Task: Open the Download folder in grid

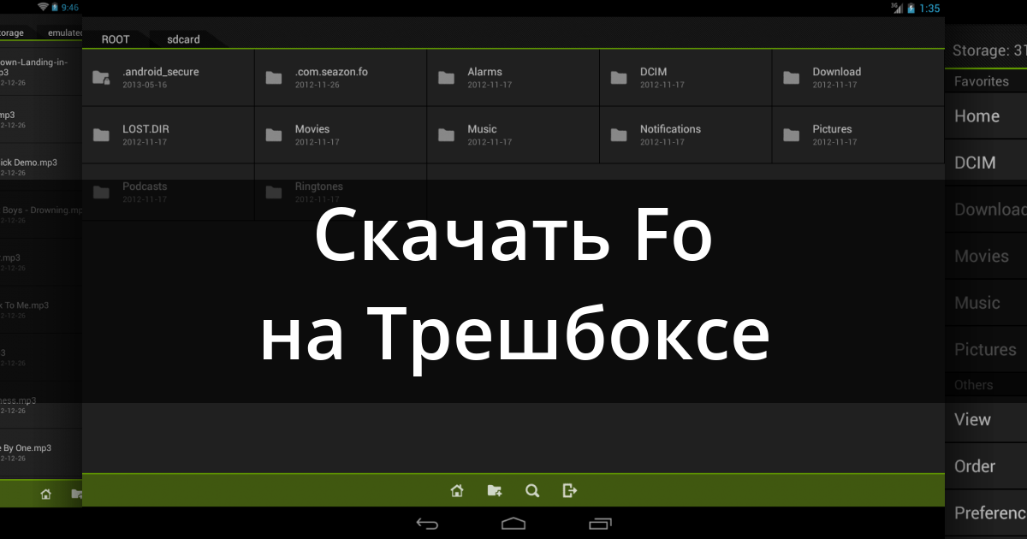Action: [x=858, y=78]
